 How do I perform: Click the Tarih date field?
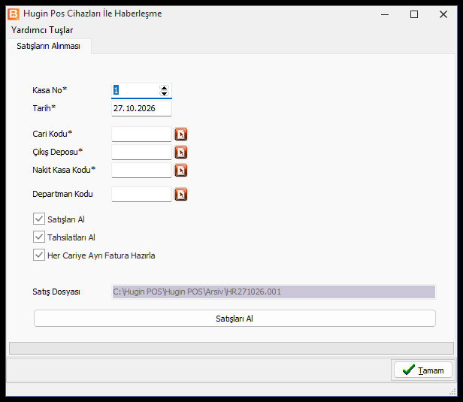click(141, 109)
